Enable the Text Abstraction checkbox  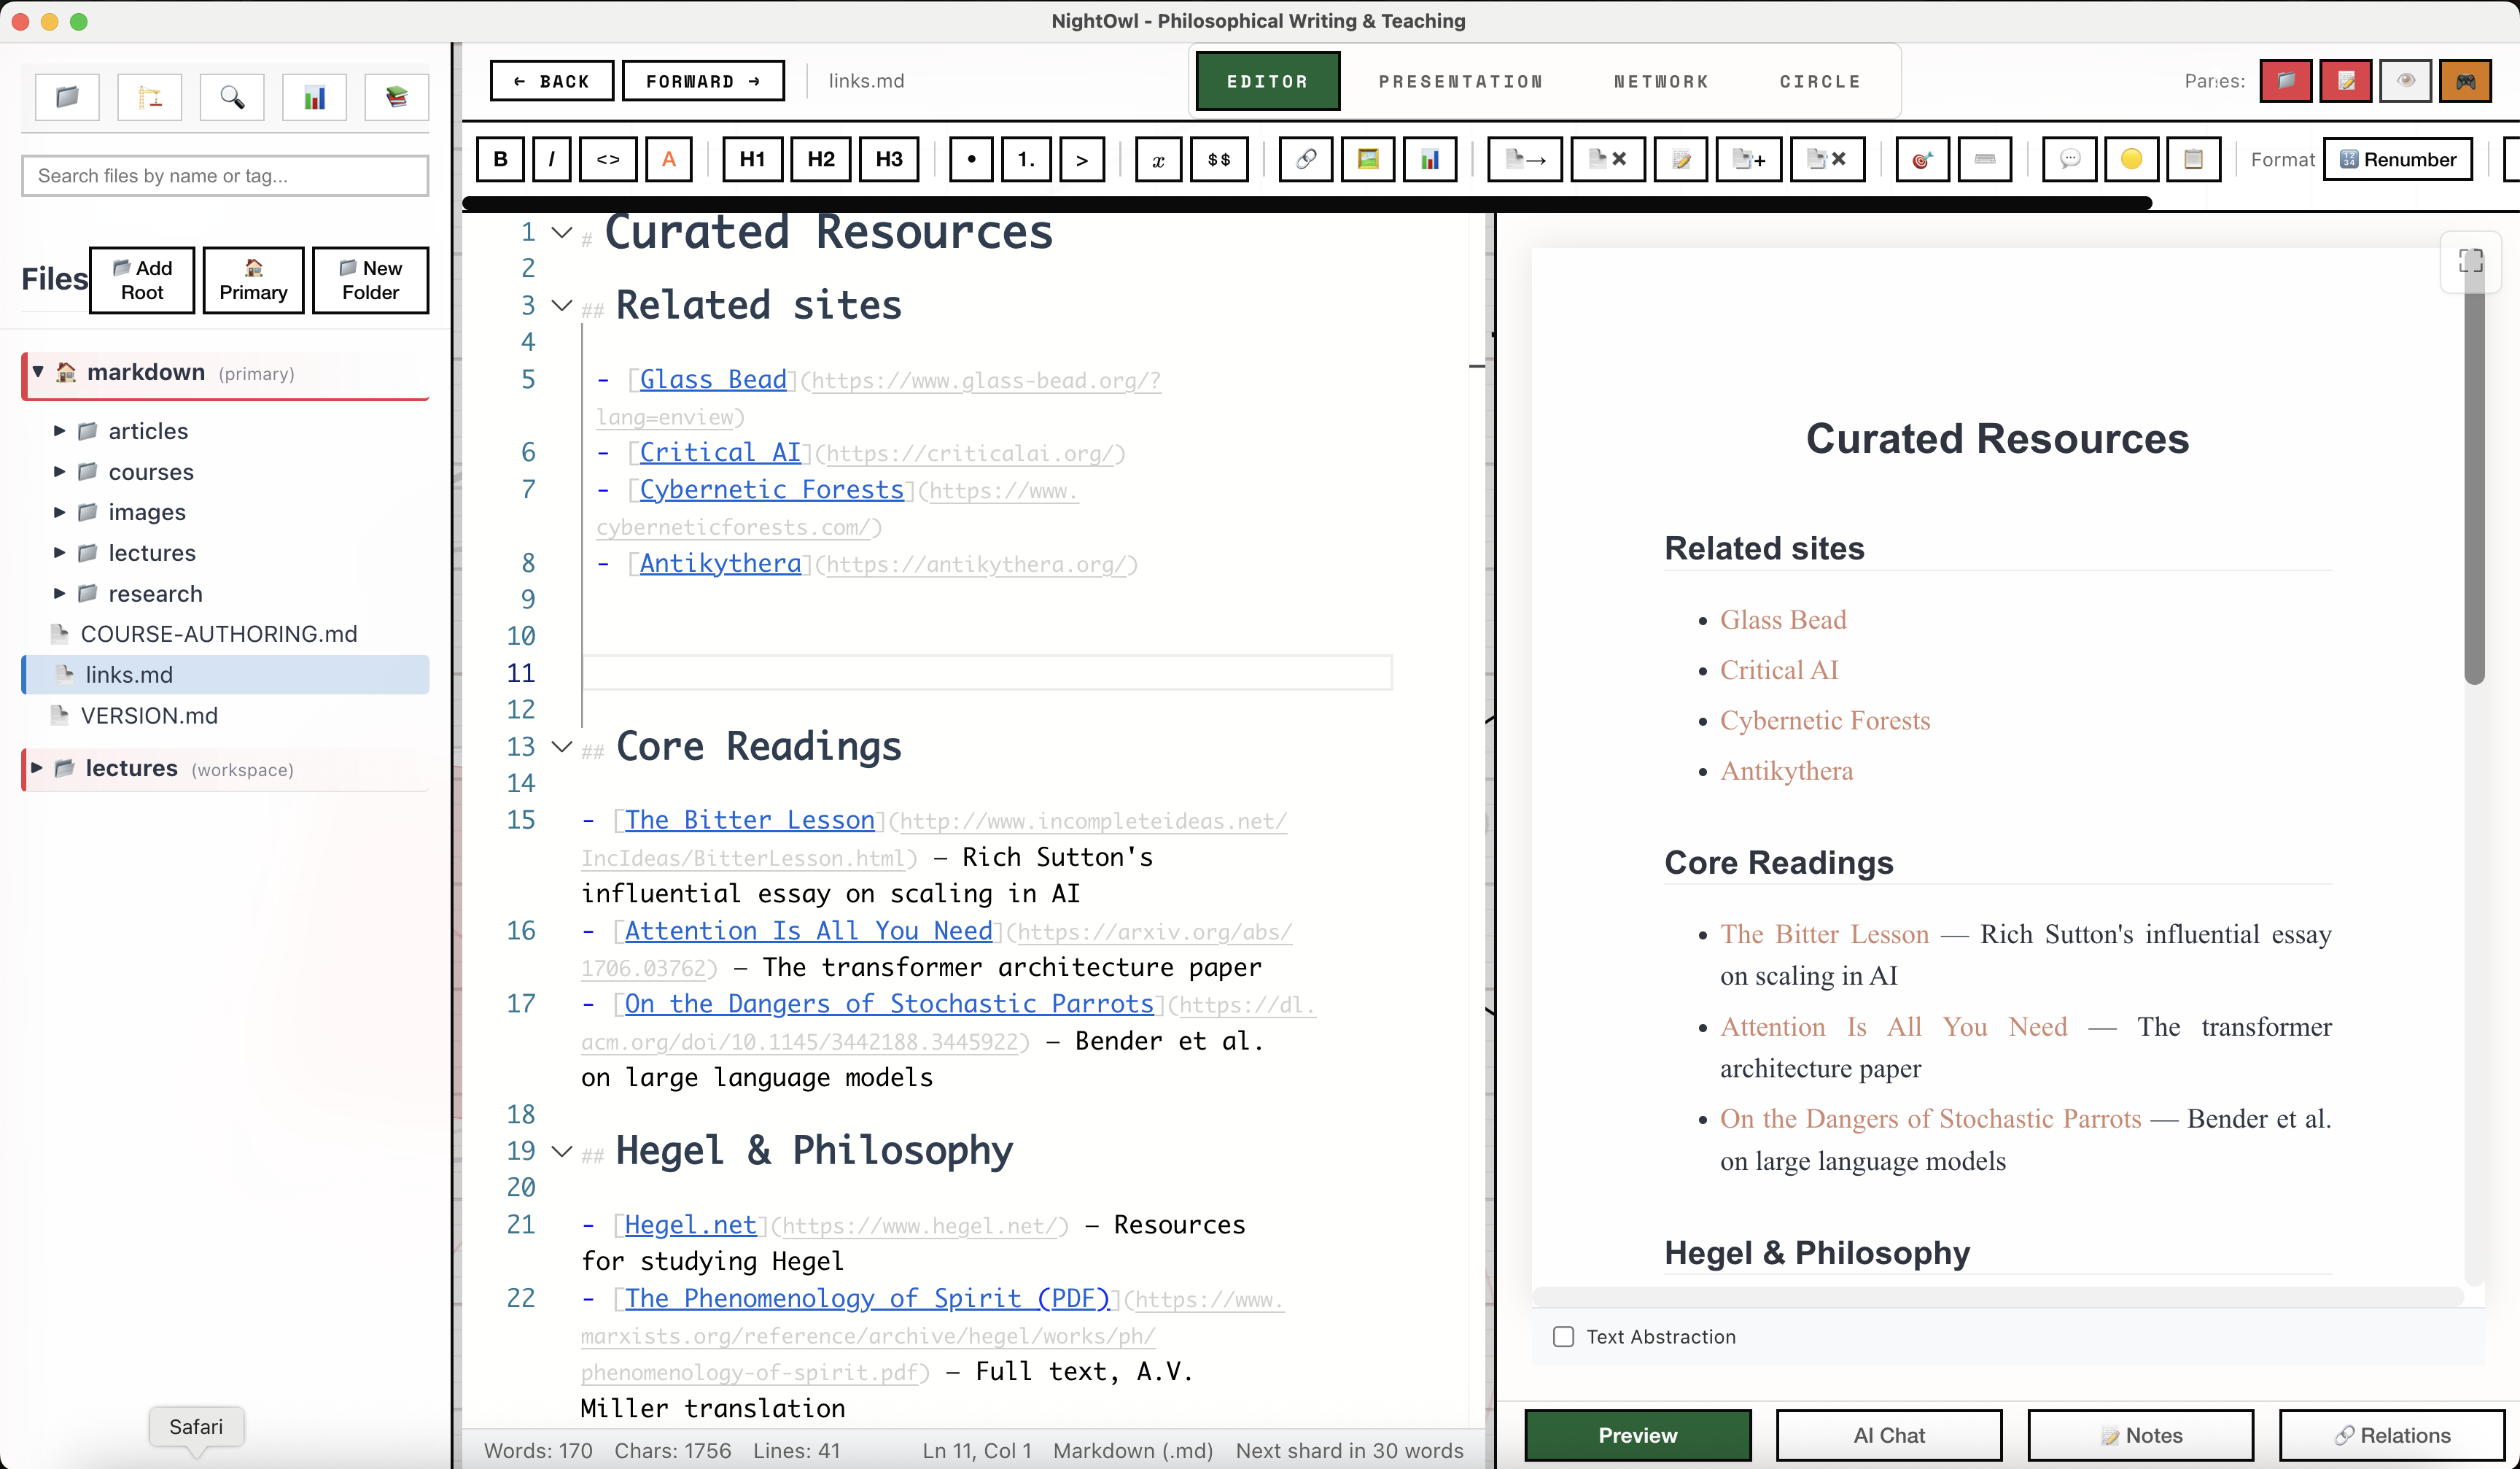tap(1563, 1336)
